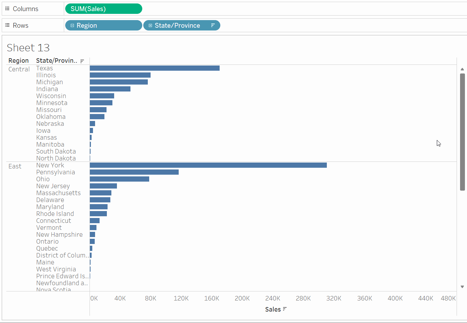
Task: Click the vertical scrollbar thumb
Action: pyautogui.click(x=462, y=132)
